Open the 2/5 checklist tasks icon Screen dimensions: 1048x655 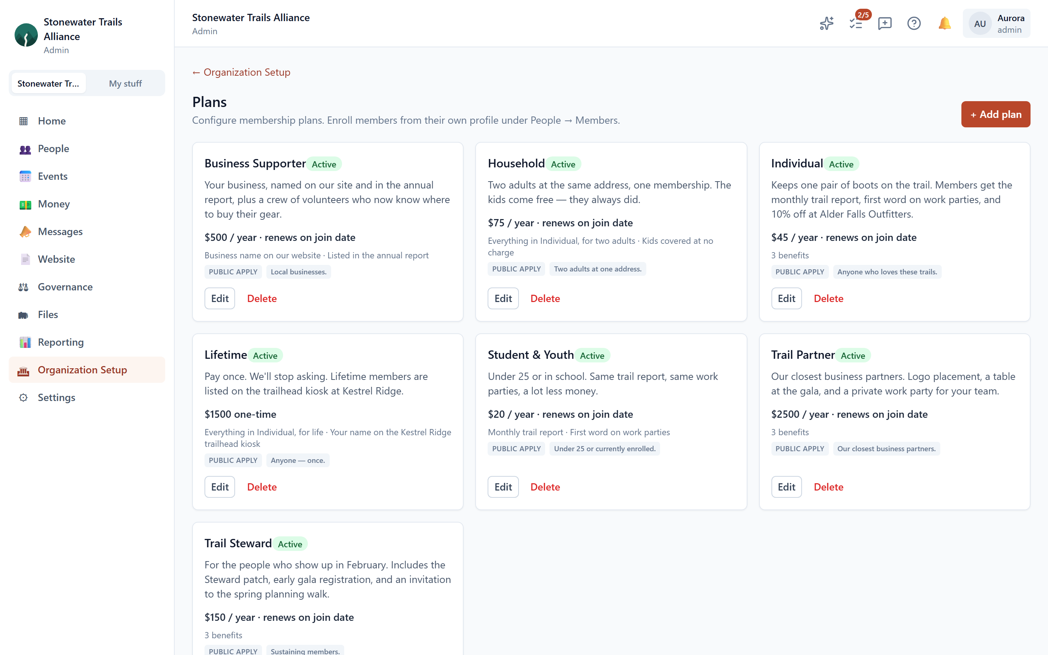[856, 23]
